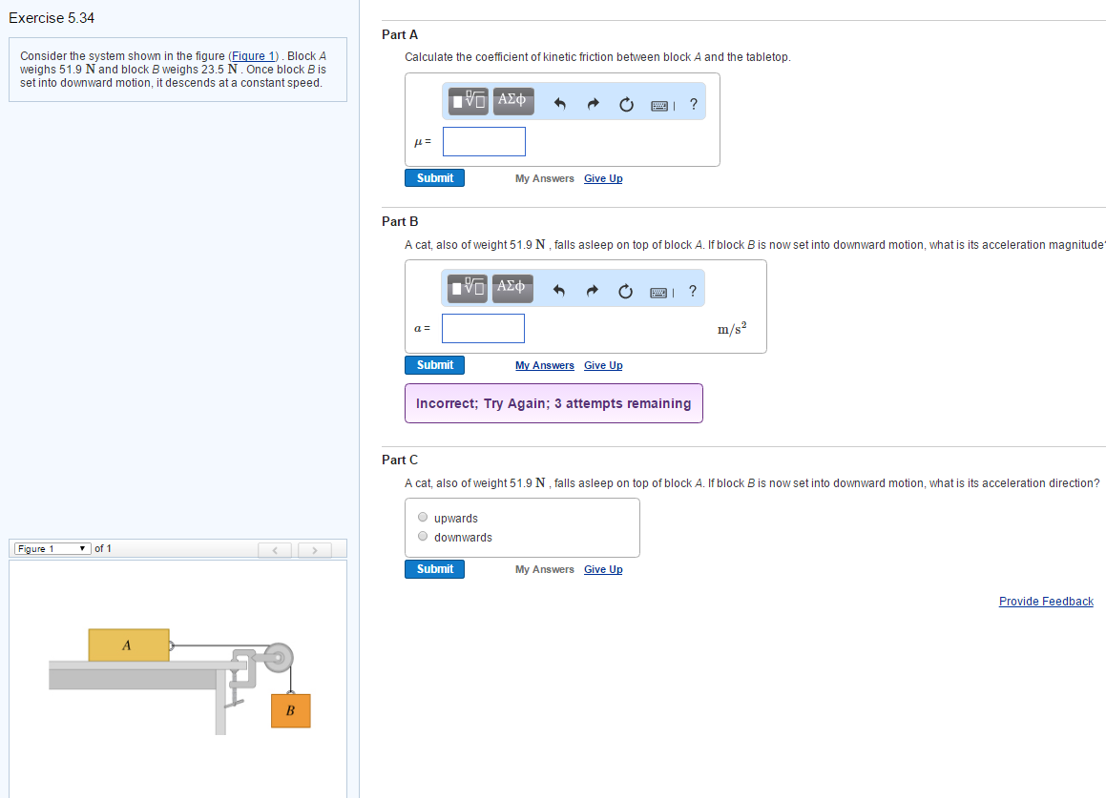Click inside the μ answer input field

tap(484, 141)
